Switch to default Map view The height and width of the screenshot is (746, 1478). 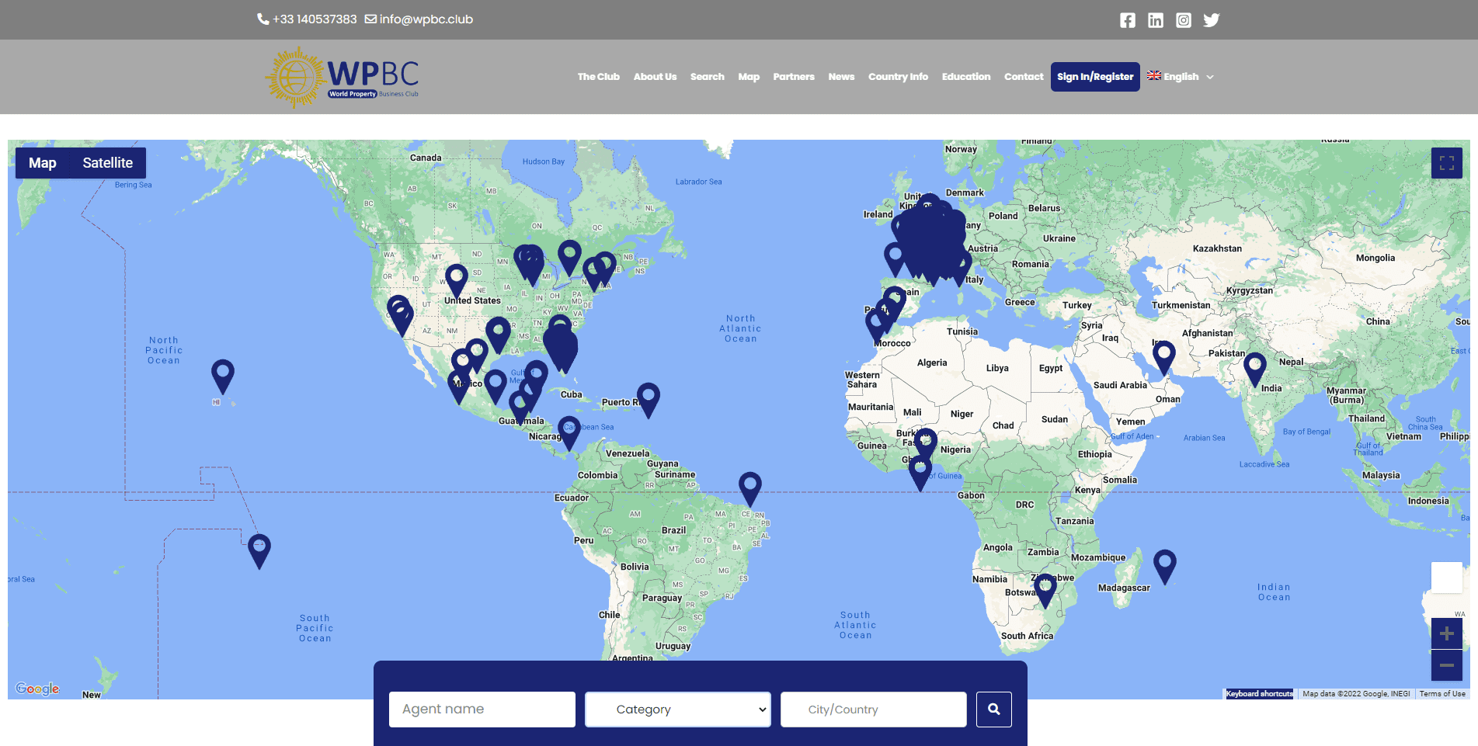(x=43, y=163)
